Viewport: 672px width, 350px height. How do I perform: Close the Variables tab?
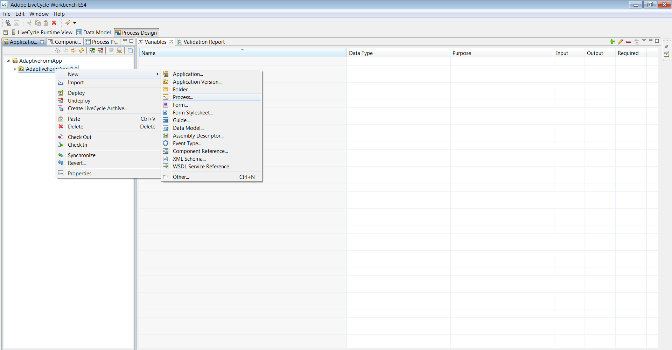[x=171, y=42]
